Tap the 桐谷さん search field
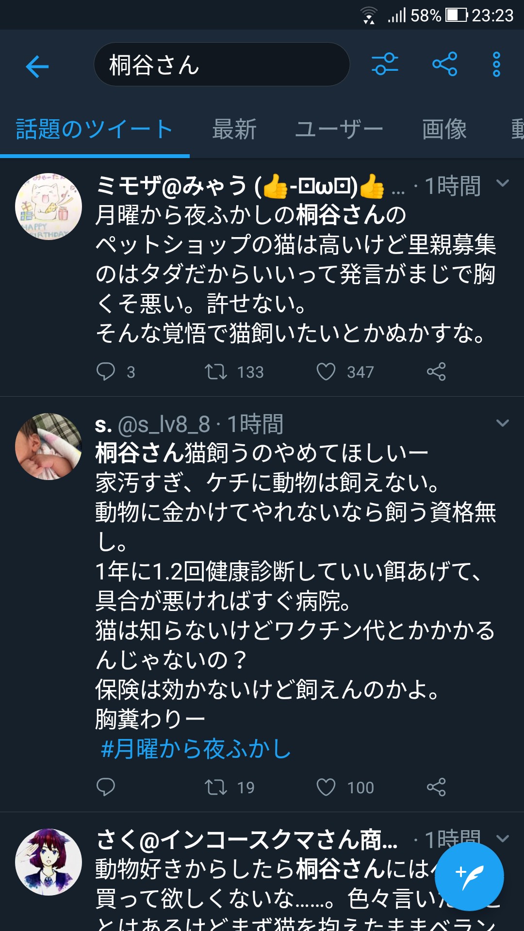The height and width of the screenshot is (931, 524). click(221, 64)
